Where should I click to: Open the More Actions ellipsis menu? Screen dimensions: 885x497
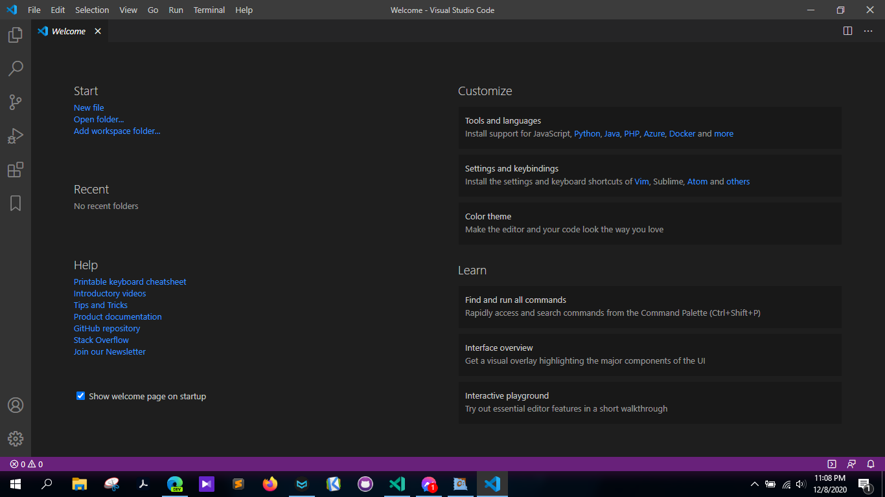(868, 31)
